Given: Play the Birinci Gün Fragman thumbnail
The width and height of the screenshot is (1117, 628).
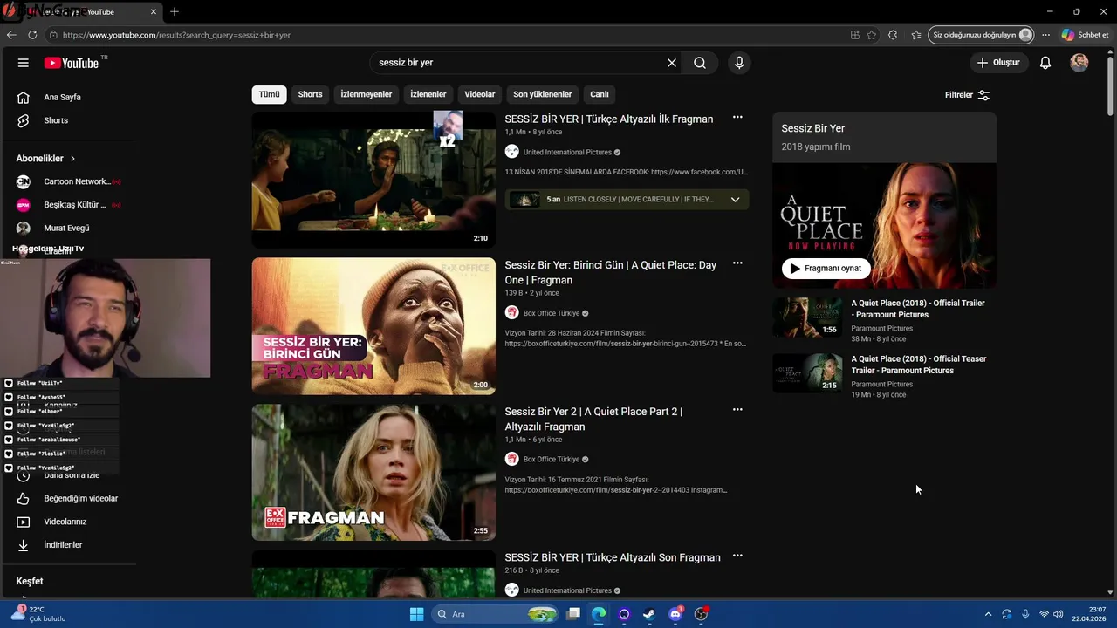Looking at the screenshot, I should click(x=373, y=326).
